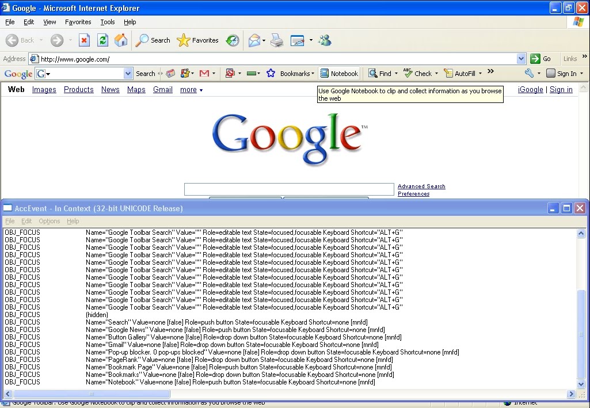Viewport: 590px width, 408px height.
Task: Expand the Bookmarks dropdown
Action: 313,73
